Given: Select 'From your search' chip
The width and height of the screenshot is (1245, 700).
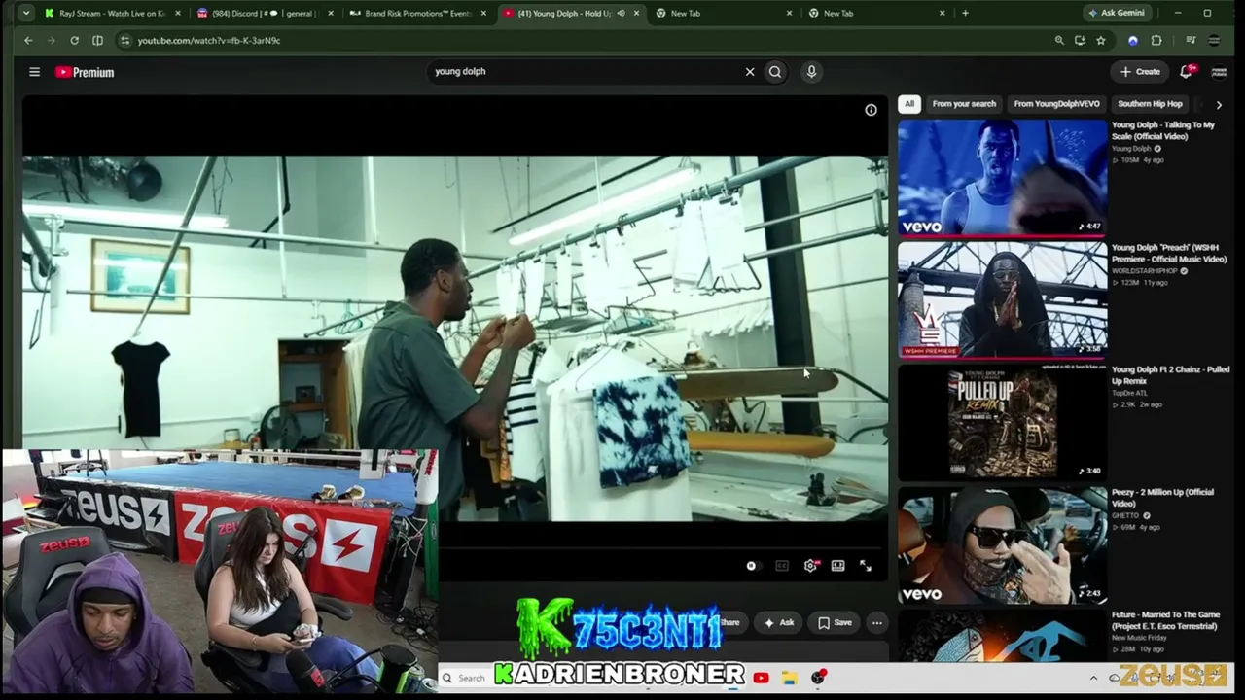Looking at the screenshot, I should pyautogui.click(x=964, y=104).
